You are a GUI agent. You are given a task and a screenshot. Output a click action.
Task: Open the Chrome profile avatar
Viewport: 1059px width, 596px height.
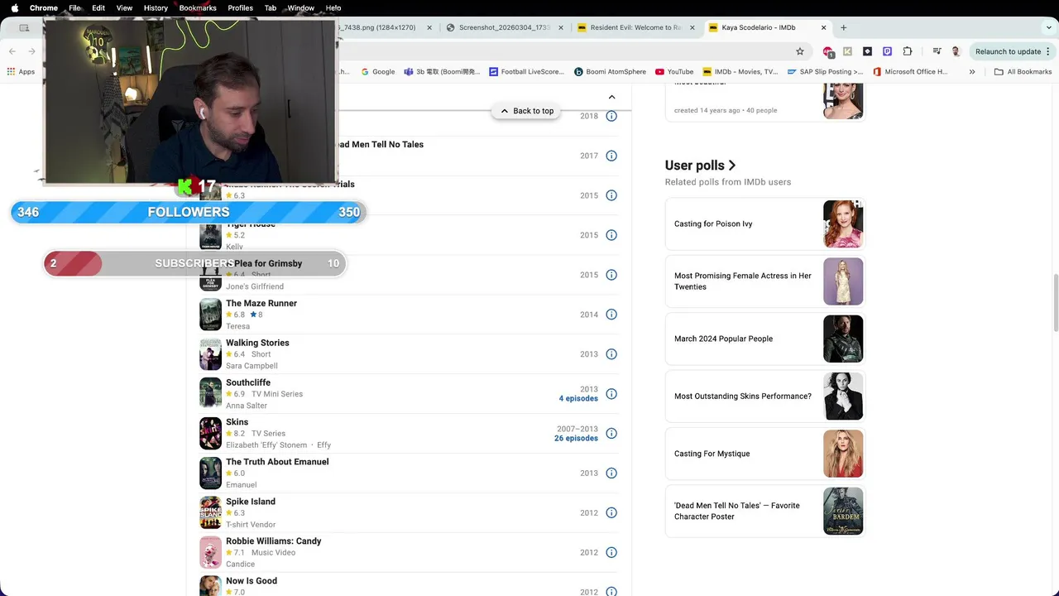[x=956, y=51]
